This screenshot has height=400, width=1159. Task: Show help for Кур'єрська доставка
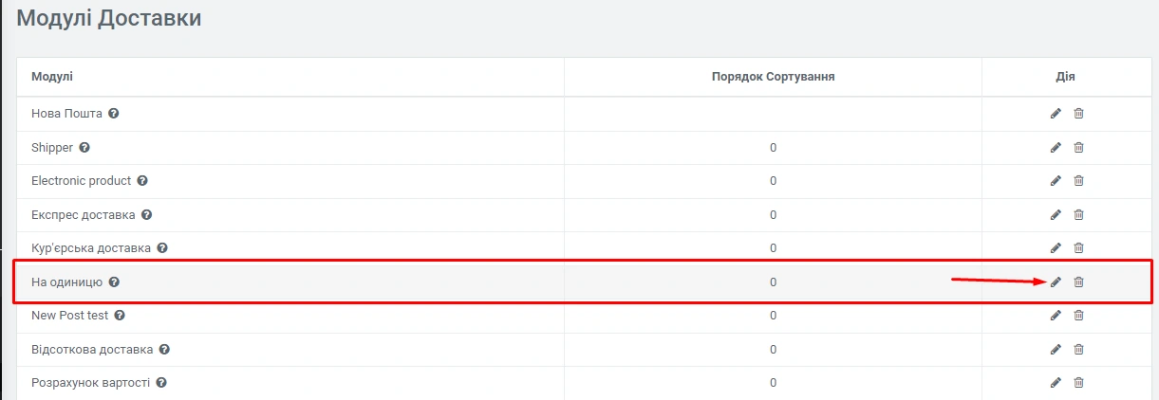click(162, 248)
